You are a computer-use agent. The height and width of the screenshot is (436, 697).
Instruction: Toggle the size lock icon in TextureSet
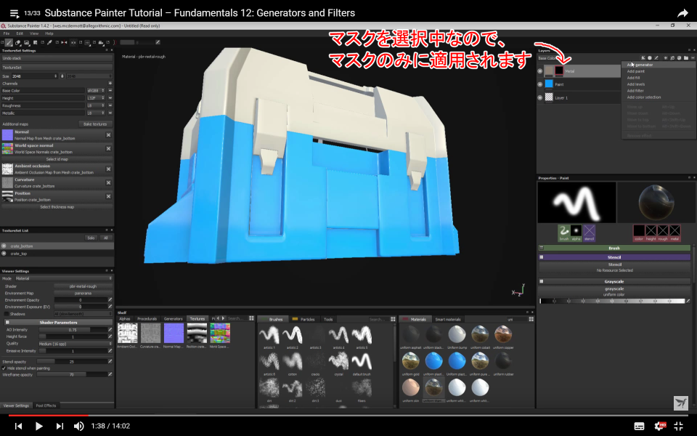pos(62,76)
